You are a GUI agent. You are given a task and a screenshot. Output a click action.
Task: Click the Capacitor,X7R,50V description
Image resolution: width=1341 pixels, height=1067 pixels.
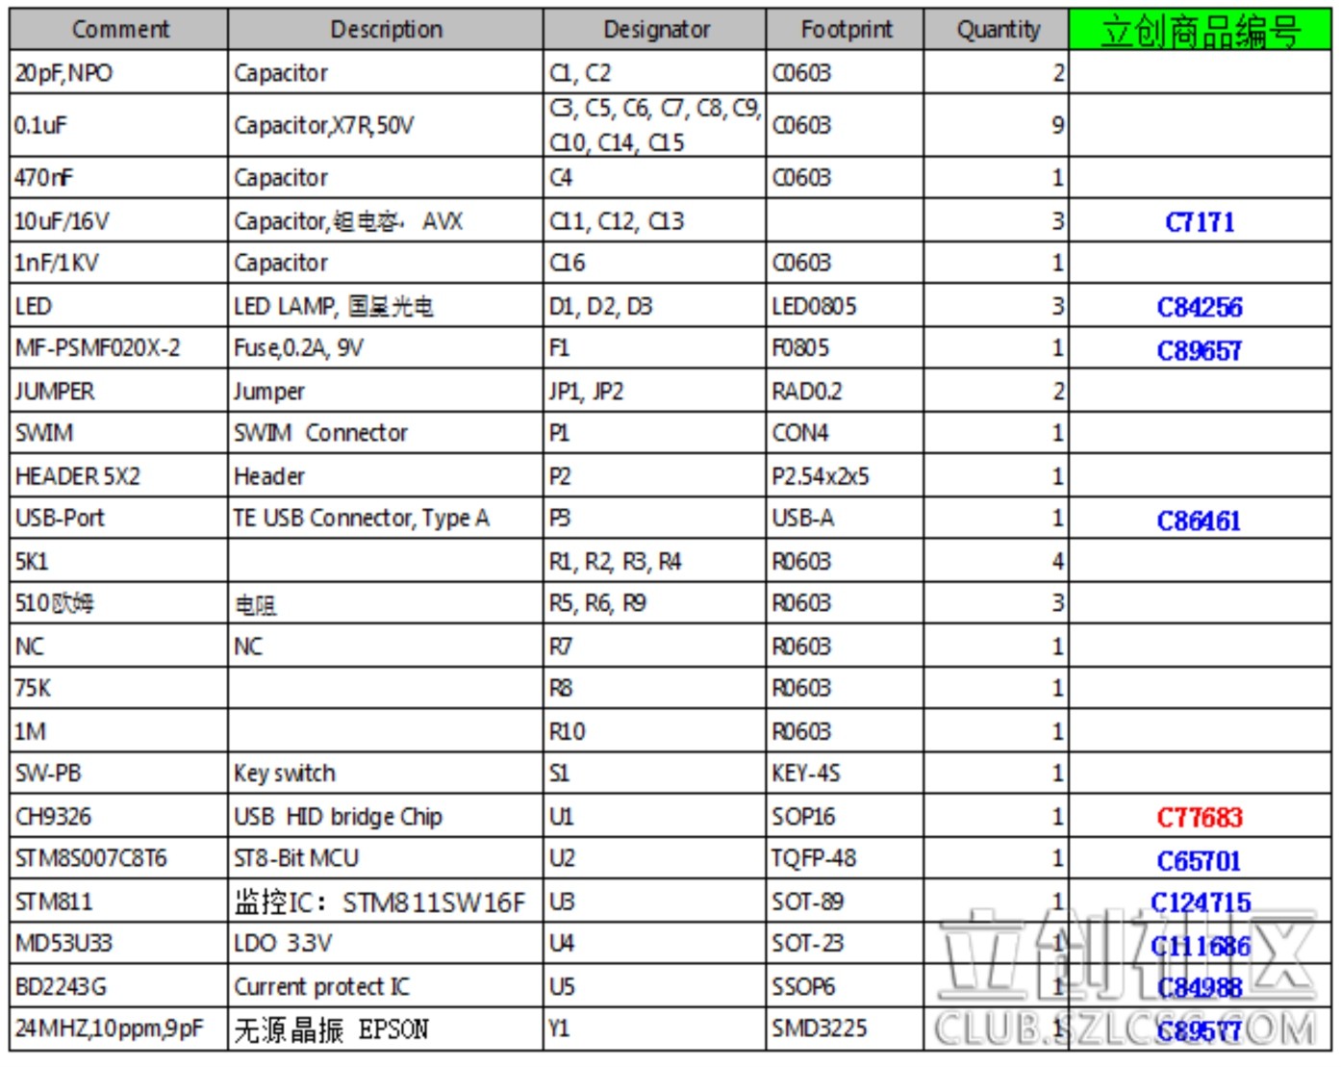324,125
